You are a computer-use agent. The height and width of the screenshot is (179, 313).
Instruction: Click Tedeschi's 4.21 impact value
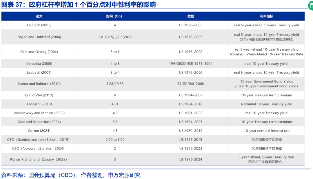tap(115, 104)
